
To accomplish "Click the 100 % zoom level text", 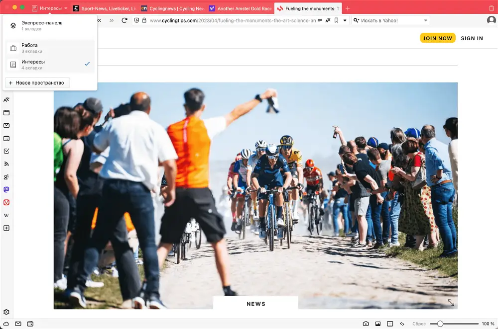I will coord(488,324).
